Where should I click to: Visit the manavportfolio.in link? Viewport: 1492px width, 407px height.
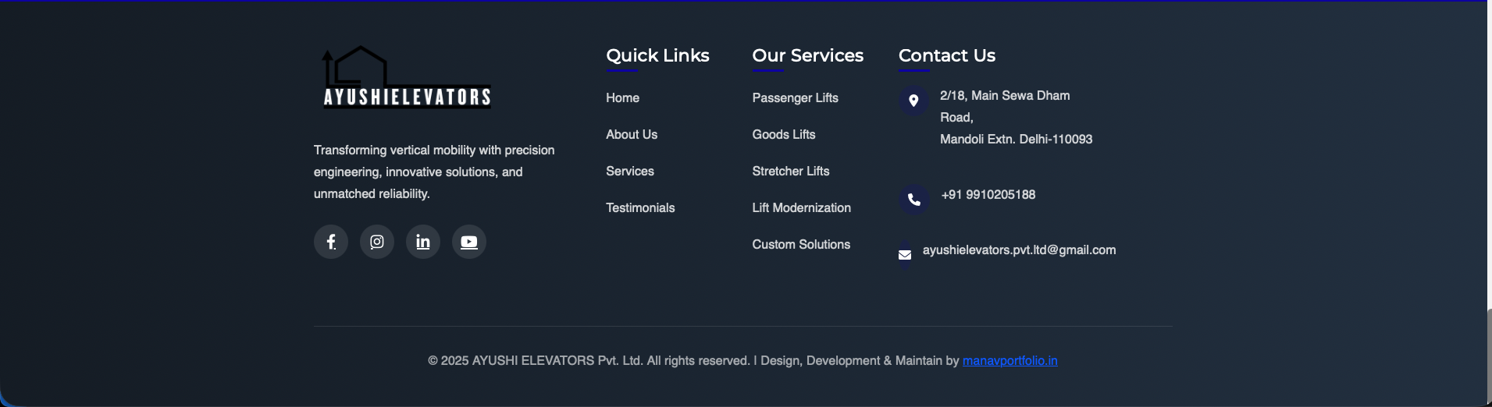coord(1010,360)
